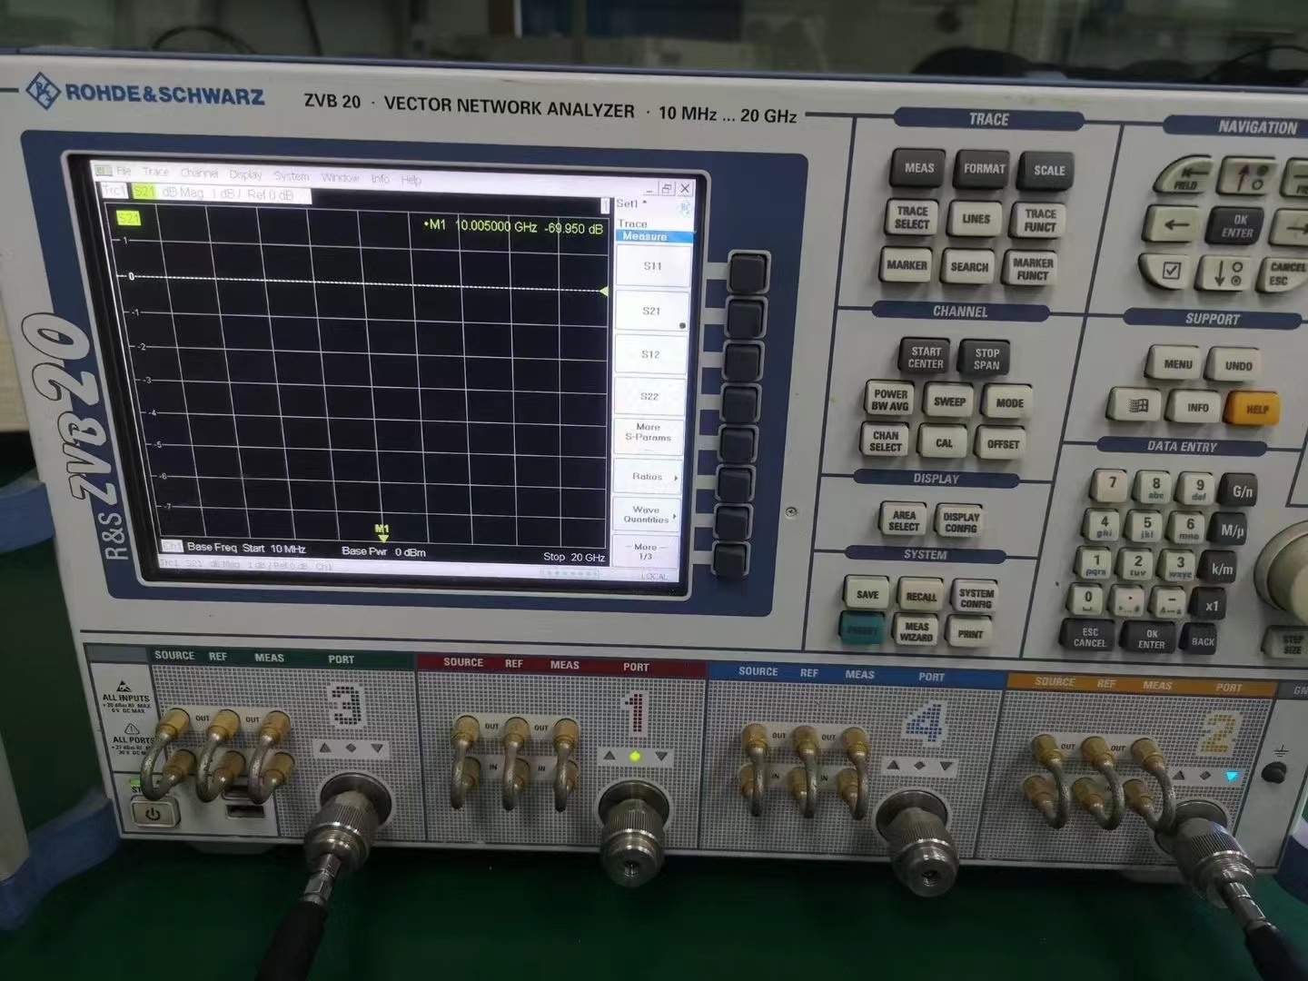The width and height of the screenshot is (1308, 981).
Task: Open the Wave Quantities submenu softkey
Action: click(x=647, y=515)
